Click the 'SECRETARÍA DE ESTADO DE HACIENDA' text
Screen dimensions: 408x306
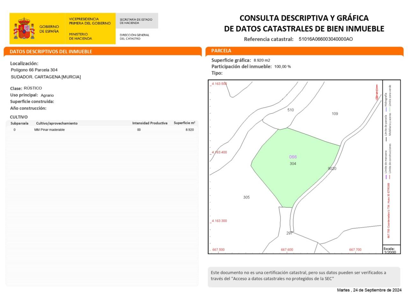(136, 21)
